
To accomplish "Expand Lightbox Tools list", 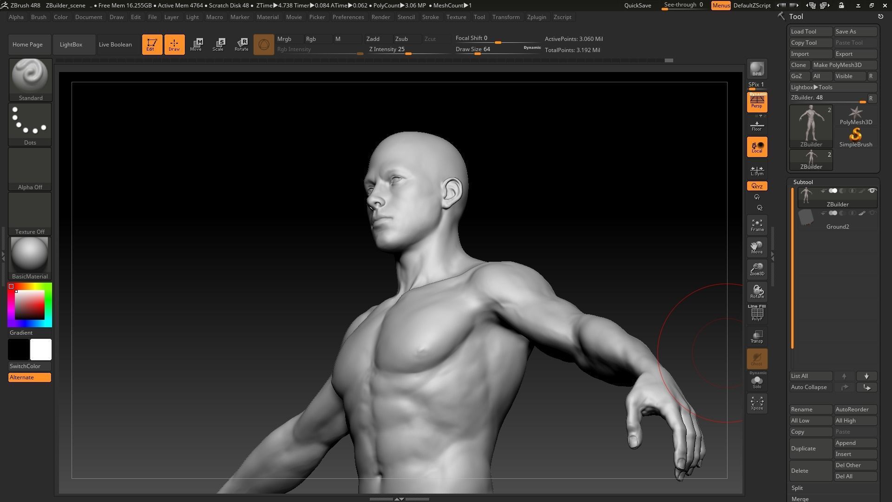I will point(833,87).
